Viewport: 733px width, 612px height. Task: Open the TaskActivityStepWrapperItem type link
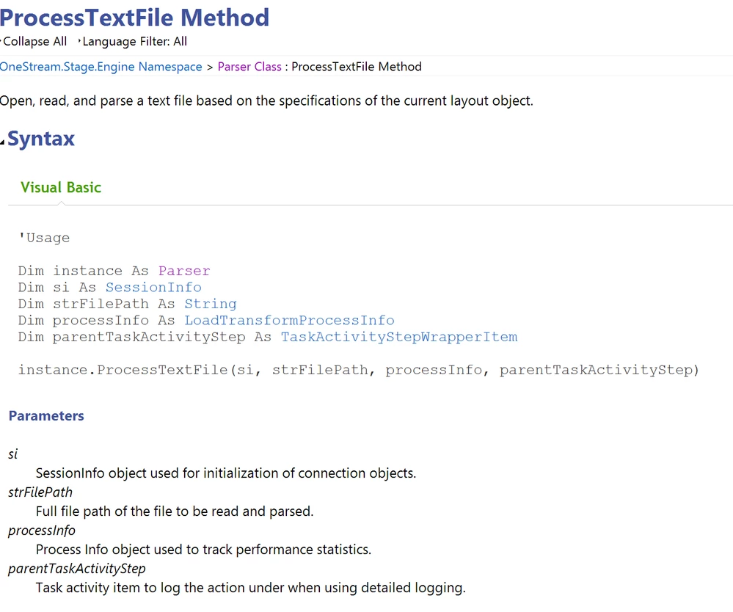pyautogui.click(x=399, y=337)
